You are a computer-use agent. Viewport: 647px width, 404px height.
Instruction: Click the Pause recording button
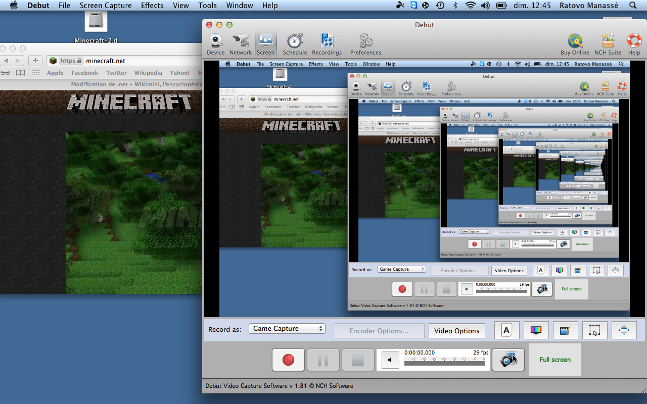323,360
